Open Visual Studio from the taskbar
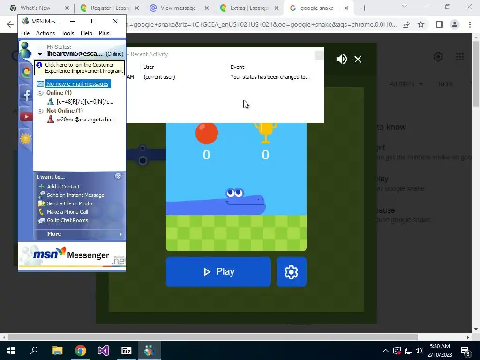Viewport: 480px width, 360px height. tap(104, 351)
